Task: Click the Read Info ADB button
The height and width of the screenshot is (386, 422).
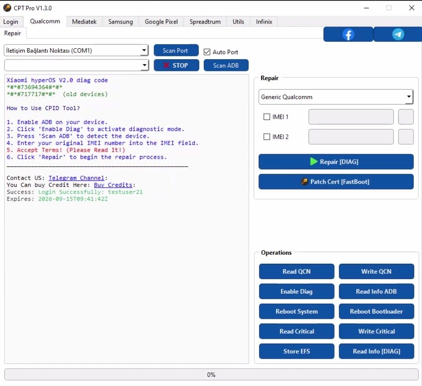Action: coord(376,291)
